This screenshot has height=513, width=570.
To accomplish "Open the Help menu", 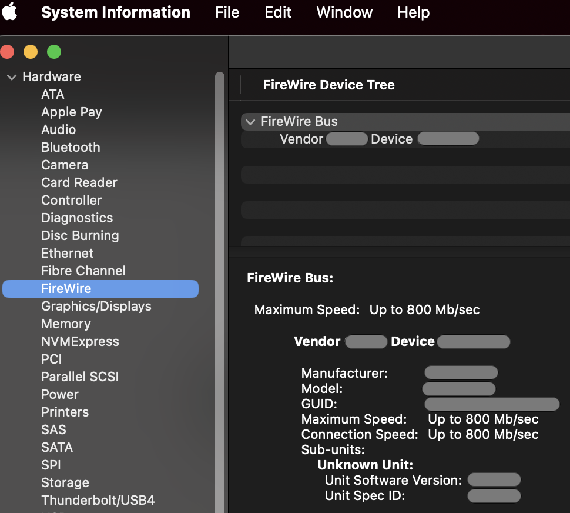I will [413, 12].
